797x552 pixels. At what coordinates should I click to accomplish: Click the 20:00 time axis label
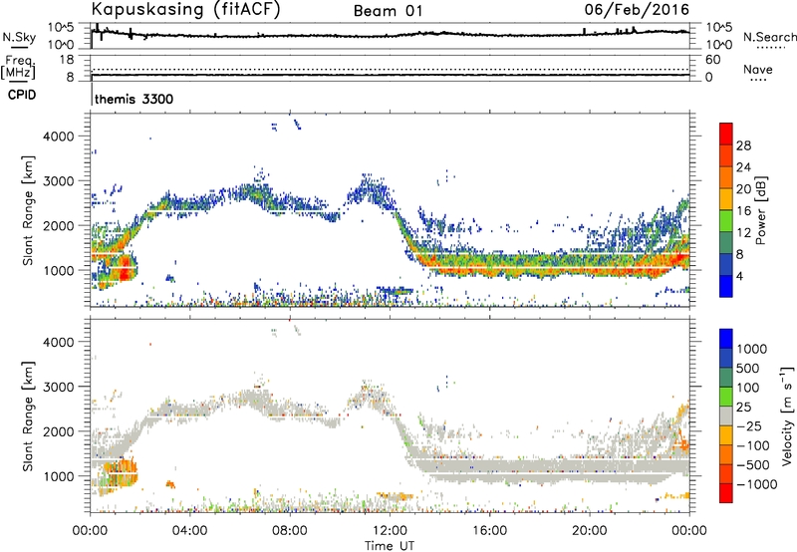(x=590, y=531)
